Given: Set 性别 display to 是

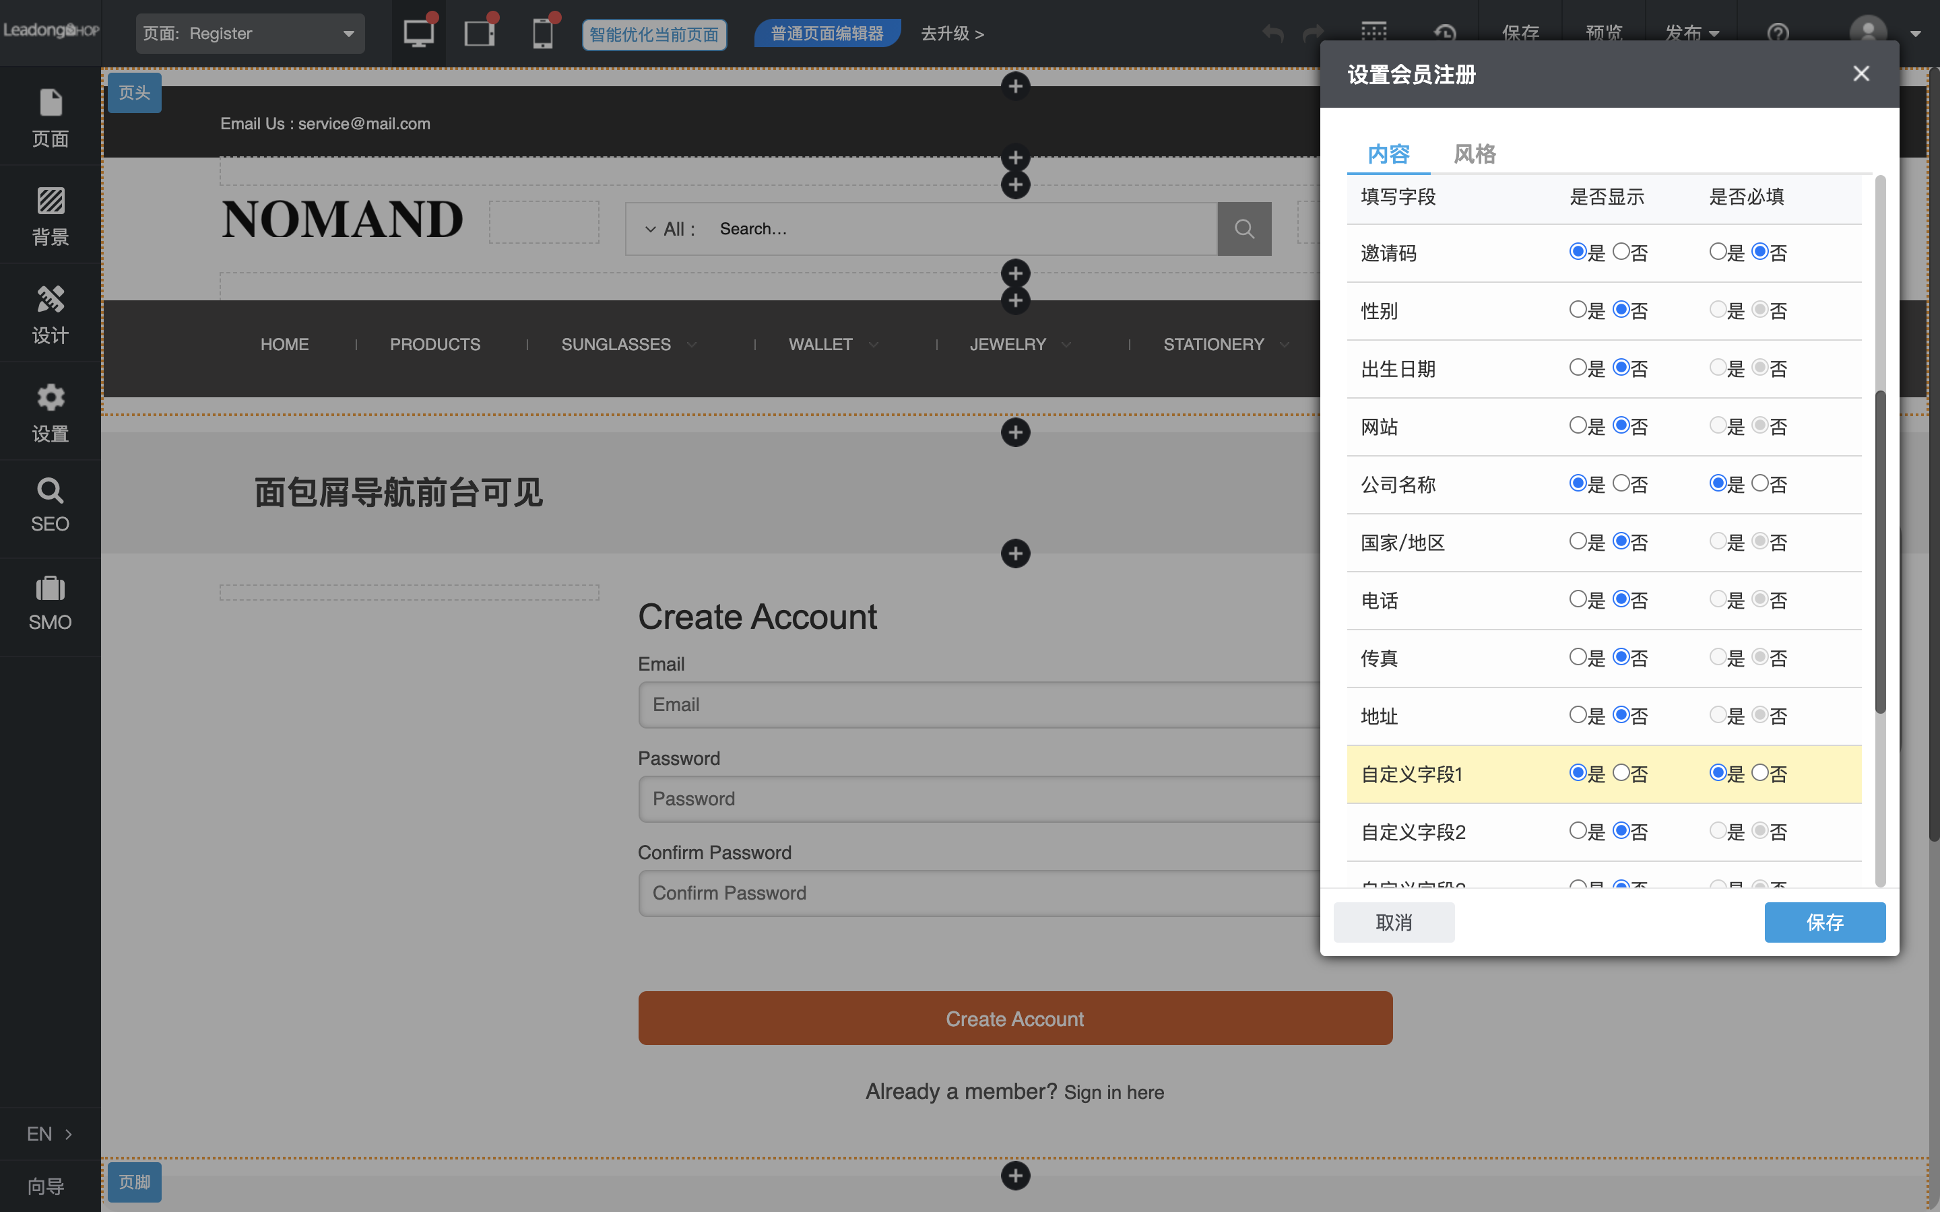Looking at the screenshot, I should pos(1578,310).
